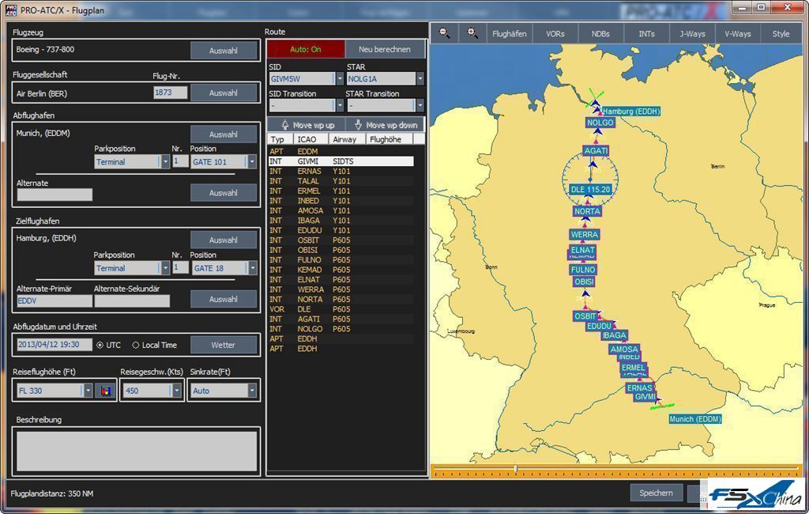
Task: Expand the SID Transition dropdown
Action: [340, 105]
